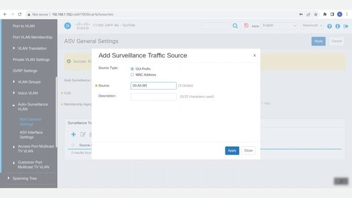Click the browser address bar URL
The image size is (352, 198).
82,14
